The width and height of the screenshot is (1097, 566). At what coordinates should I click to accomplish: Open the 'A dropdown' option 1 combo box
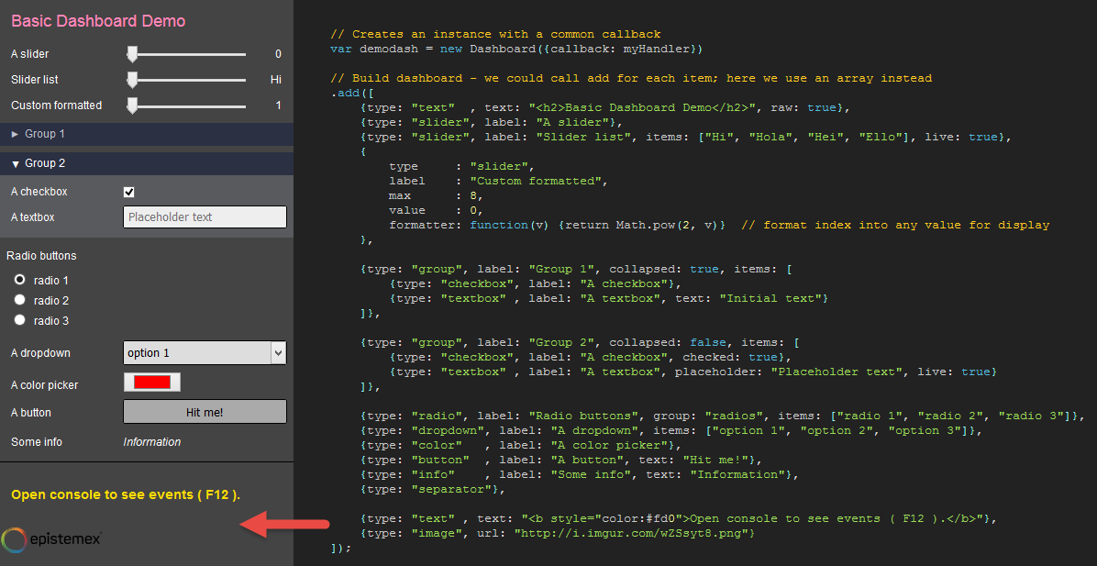coord(205,353)
